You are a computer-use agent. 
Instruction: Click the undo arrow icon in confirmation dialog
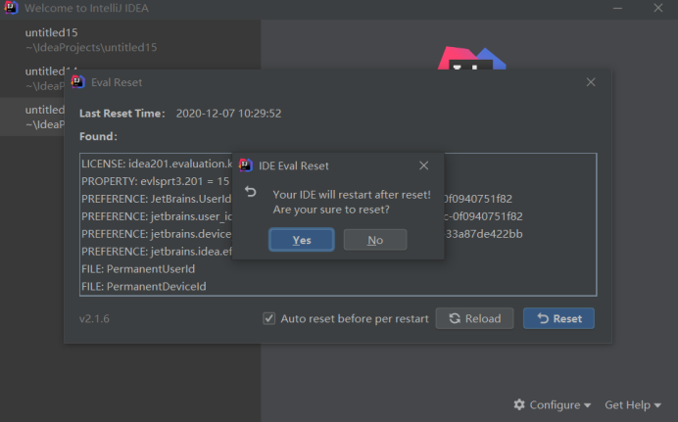[x=251, y=191]
